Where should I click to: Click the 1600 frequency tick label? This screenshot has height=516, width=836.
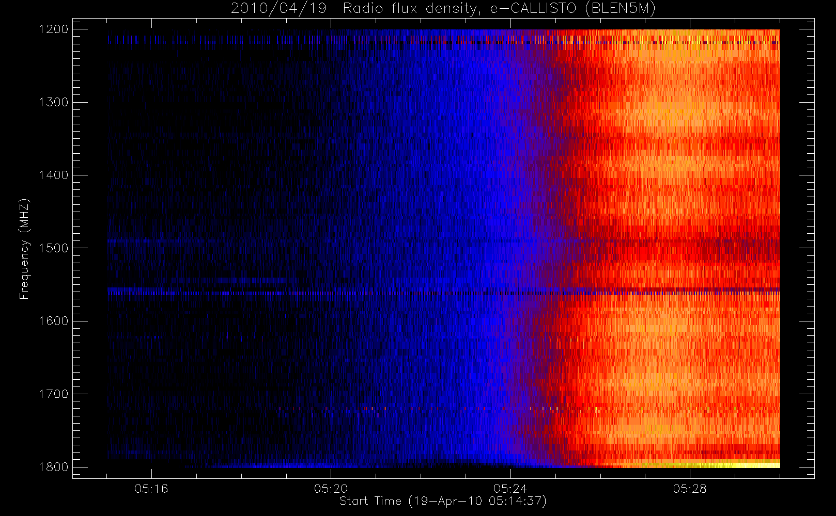click(54, 321)
